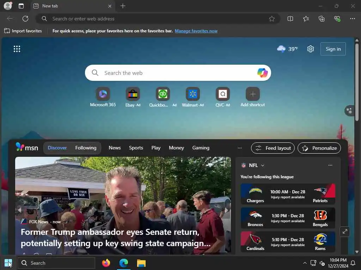Open the Money tab
The image size is (361, 270).
176,148
